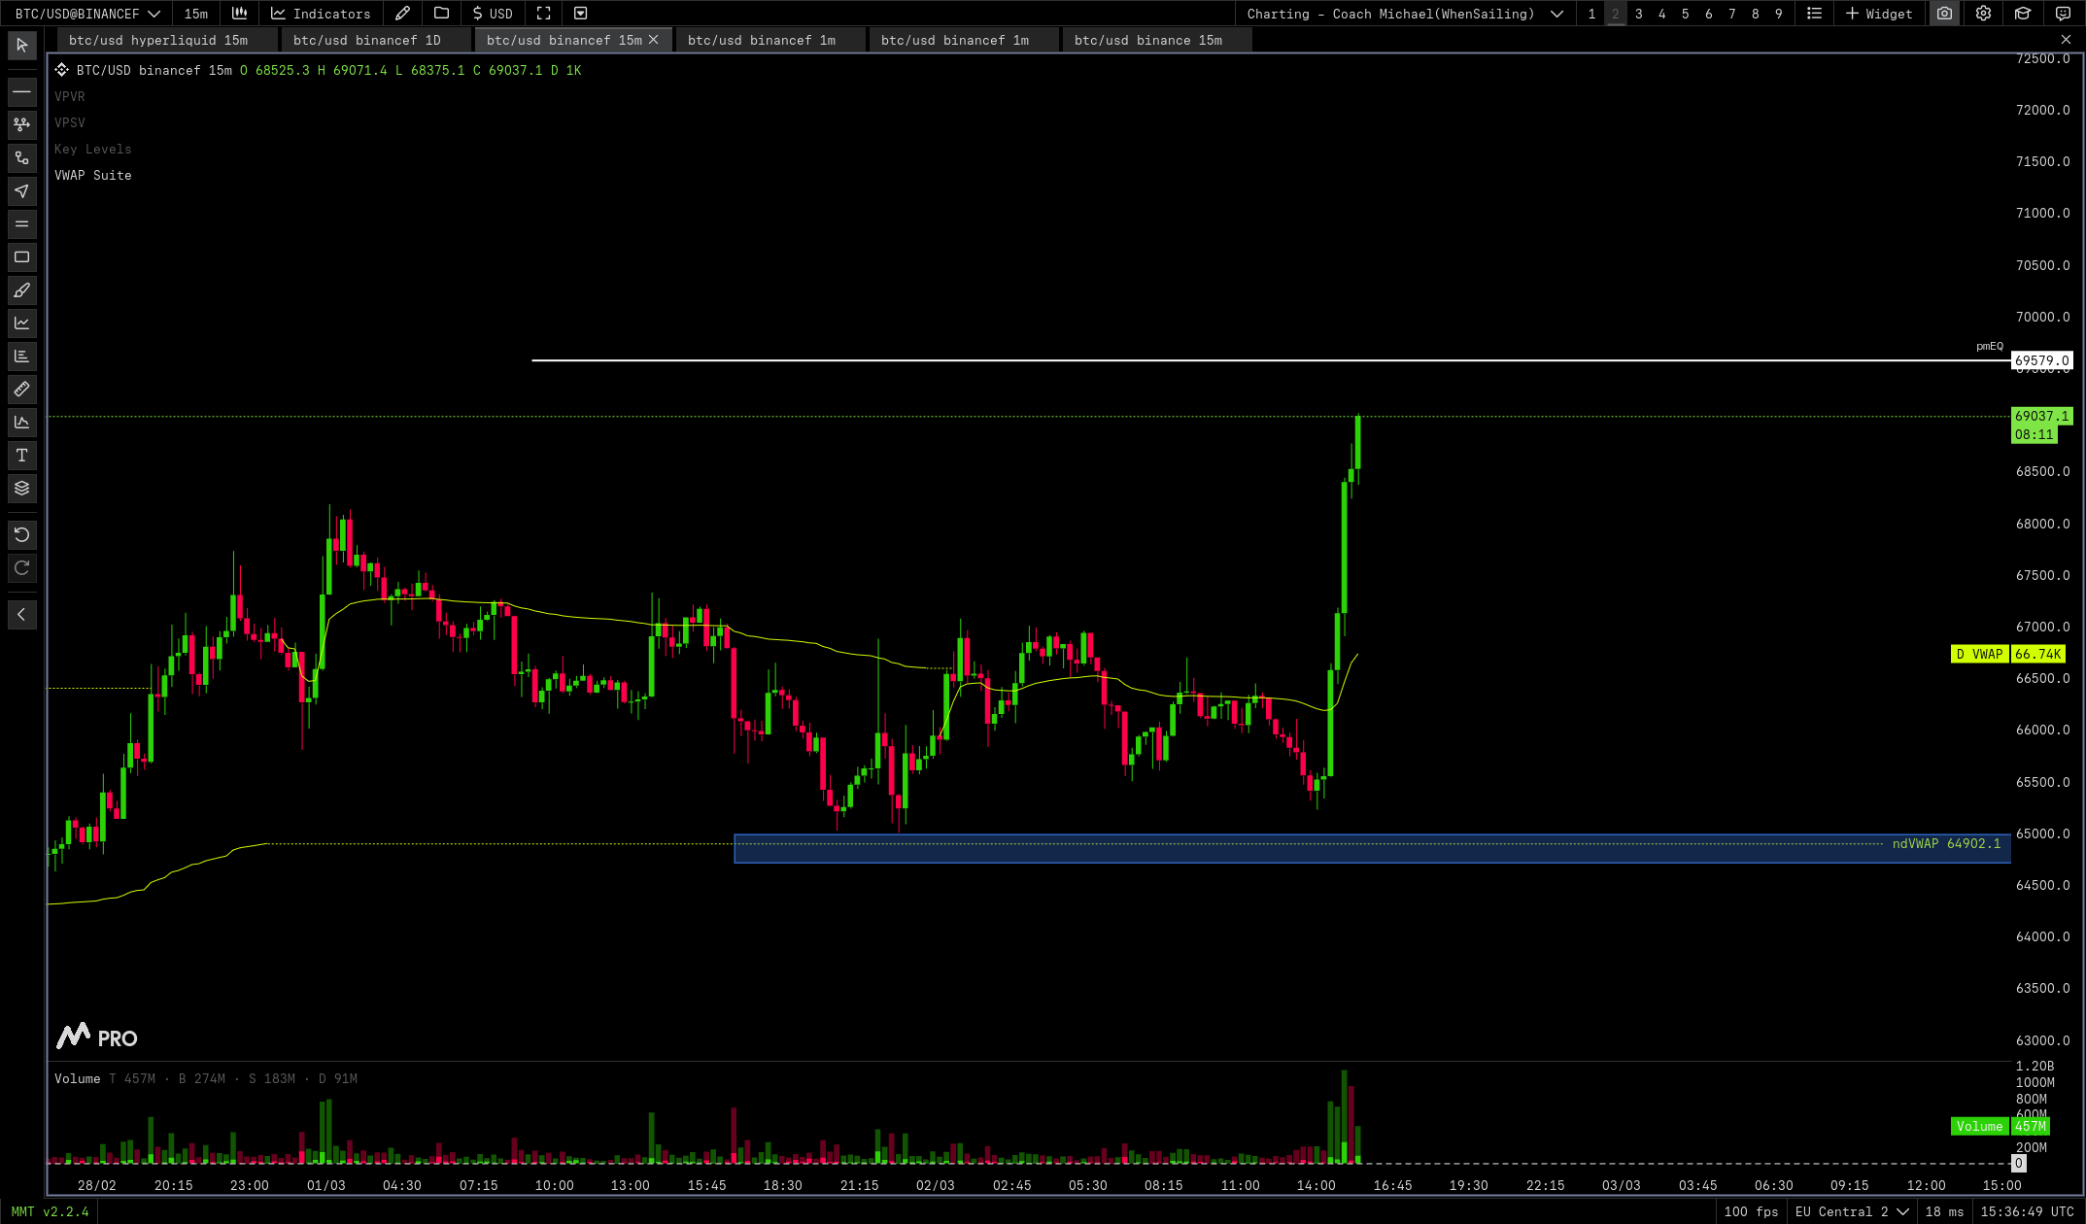Open the layers tool in sidebar
This screenshot has width=2086, height=1224.
[21, 489]
